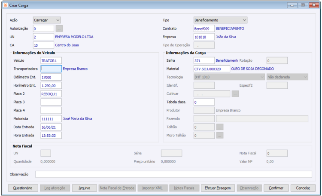Click the empty Placa 3 field
Image resolution: width=322 pixels, height=196 pixels.
pyautogui.click(x=51, y=102)
